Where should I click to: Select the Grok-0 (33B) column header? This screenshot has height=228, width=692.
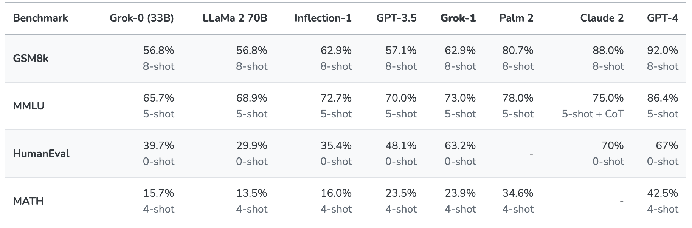[142, 18]
